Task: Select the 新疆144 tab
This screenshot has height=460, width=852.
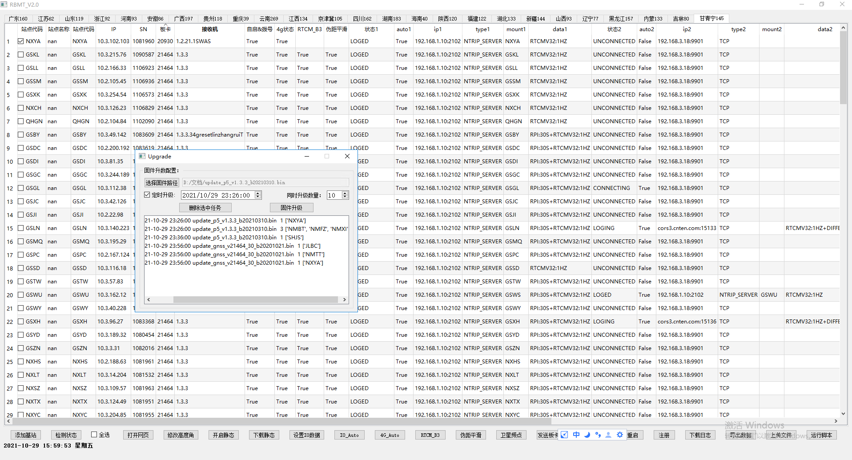Action: click(535, 19)
